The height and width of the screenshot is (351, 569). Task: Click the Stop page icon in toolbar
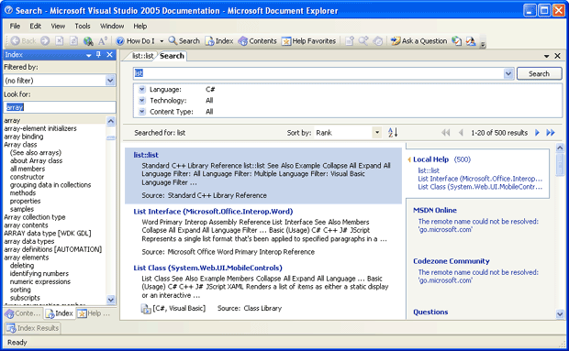coord(59,41)
